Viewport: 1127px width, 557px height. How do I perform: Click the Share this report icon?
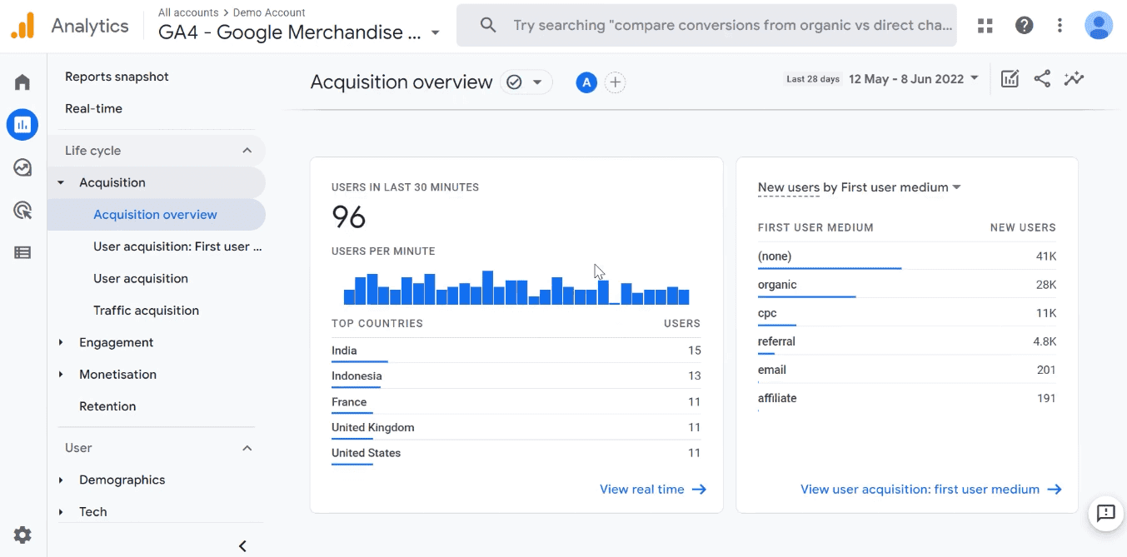(1042, 79)
